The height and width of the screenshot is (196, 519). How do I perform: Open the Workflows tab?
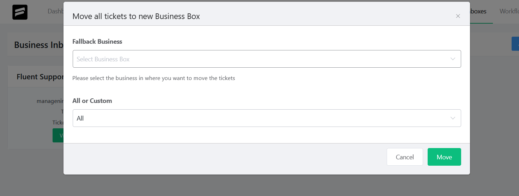click(x=509, y=11)
